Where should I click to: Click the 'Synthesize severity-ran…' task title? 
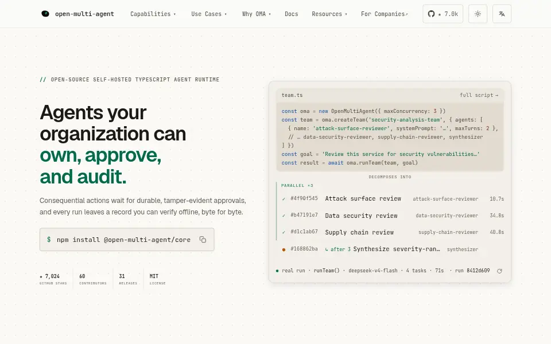click(397, 249)
